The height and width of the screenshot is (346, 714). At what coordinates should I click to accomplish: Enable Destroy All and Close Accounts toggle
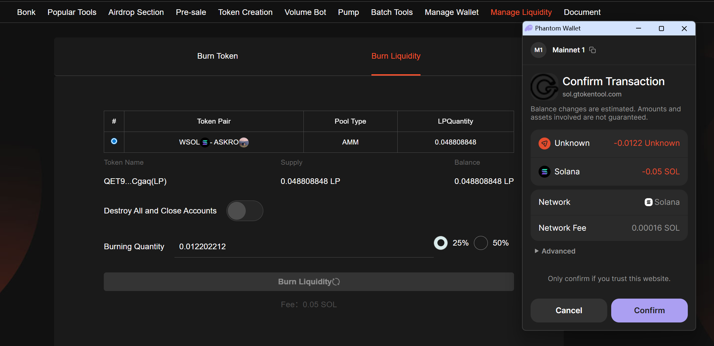[x=245, y=211]
